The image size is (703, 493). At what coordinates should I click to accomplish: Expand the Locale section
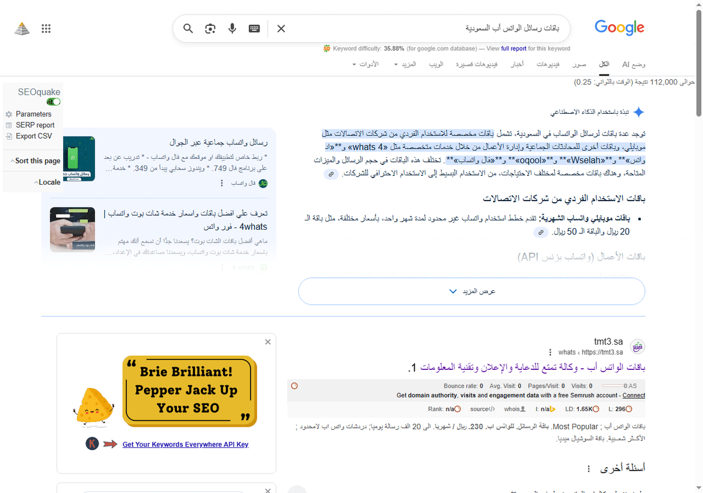pyautogui.click(x=47, y=182)
